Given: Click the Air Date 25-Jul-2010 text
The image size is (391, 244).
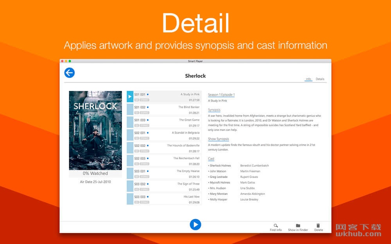Looking at the screenshot, I should tap(95, 182).
